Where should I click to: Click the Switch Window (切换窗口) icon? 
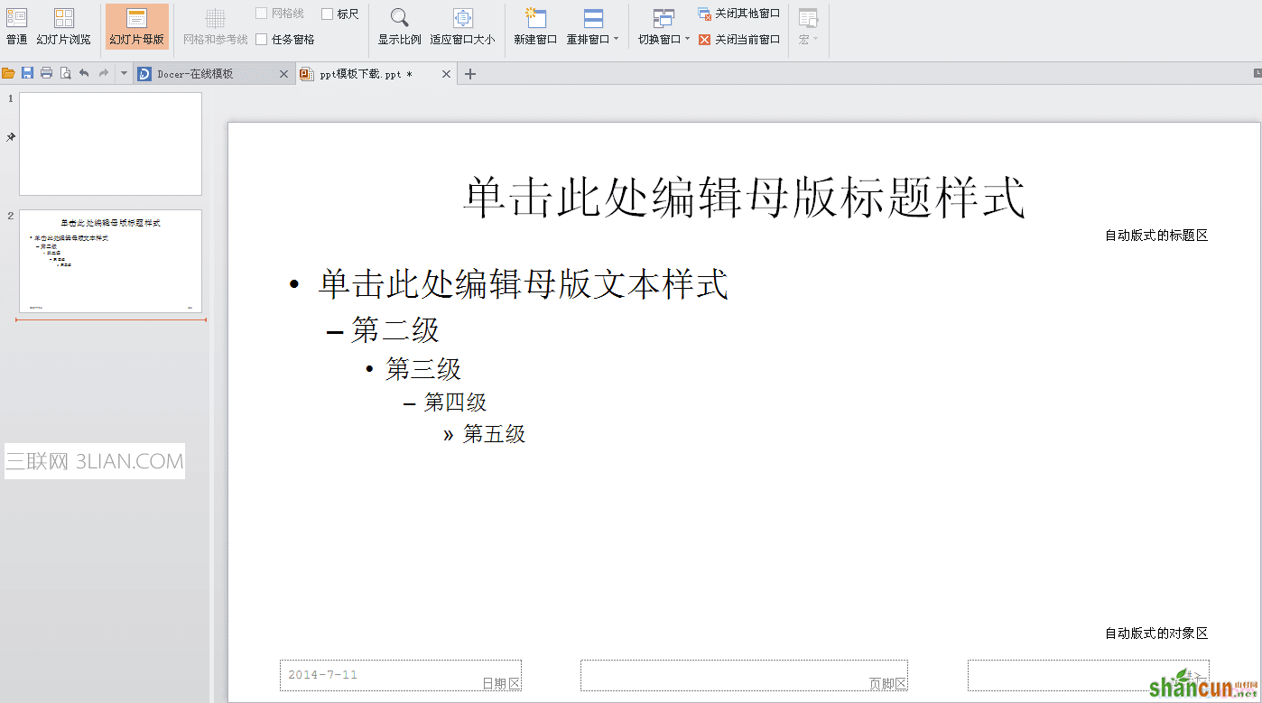663,18
